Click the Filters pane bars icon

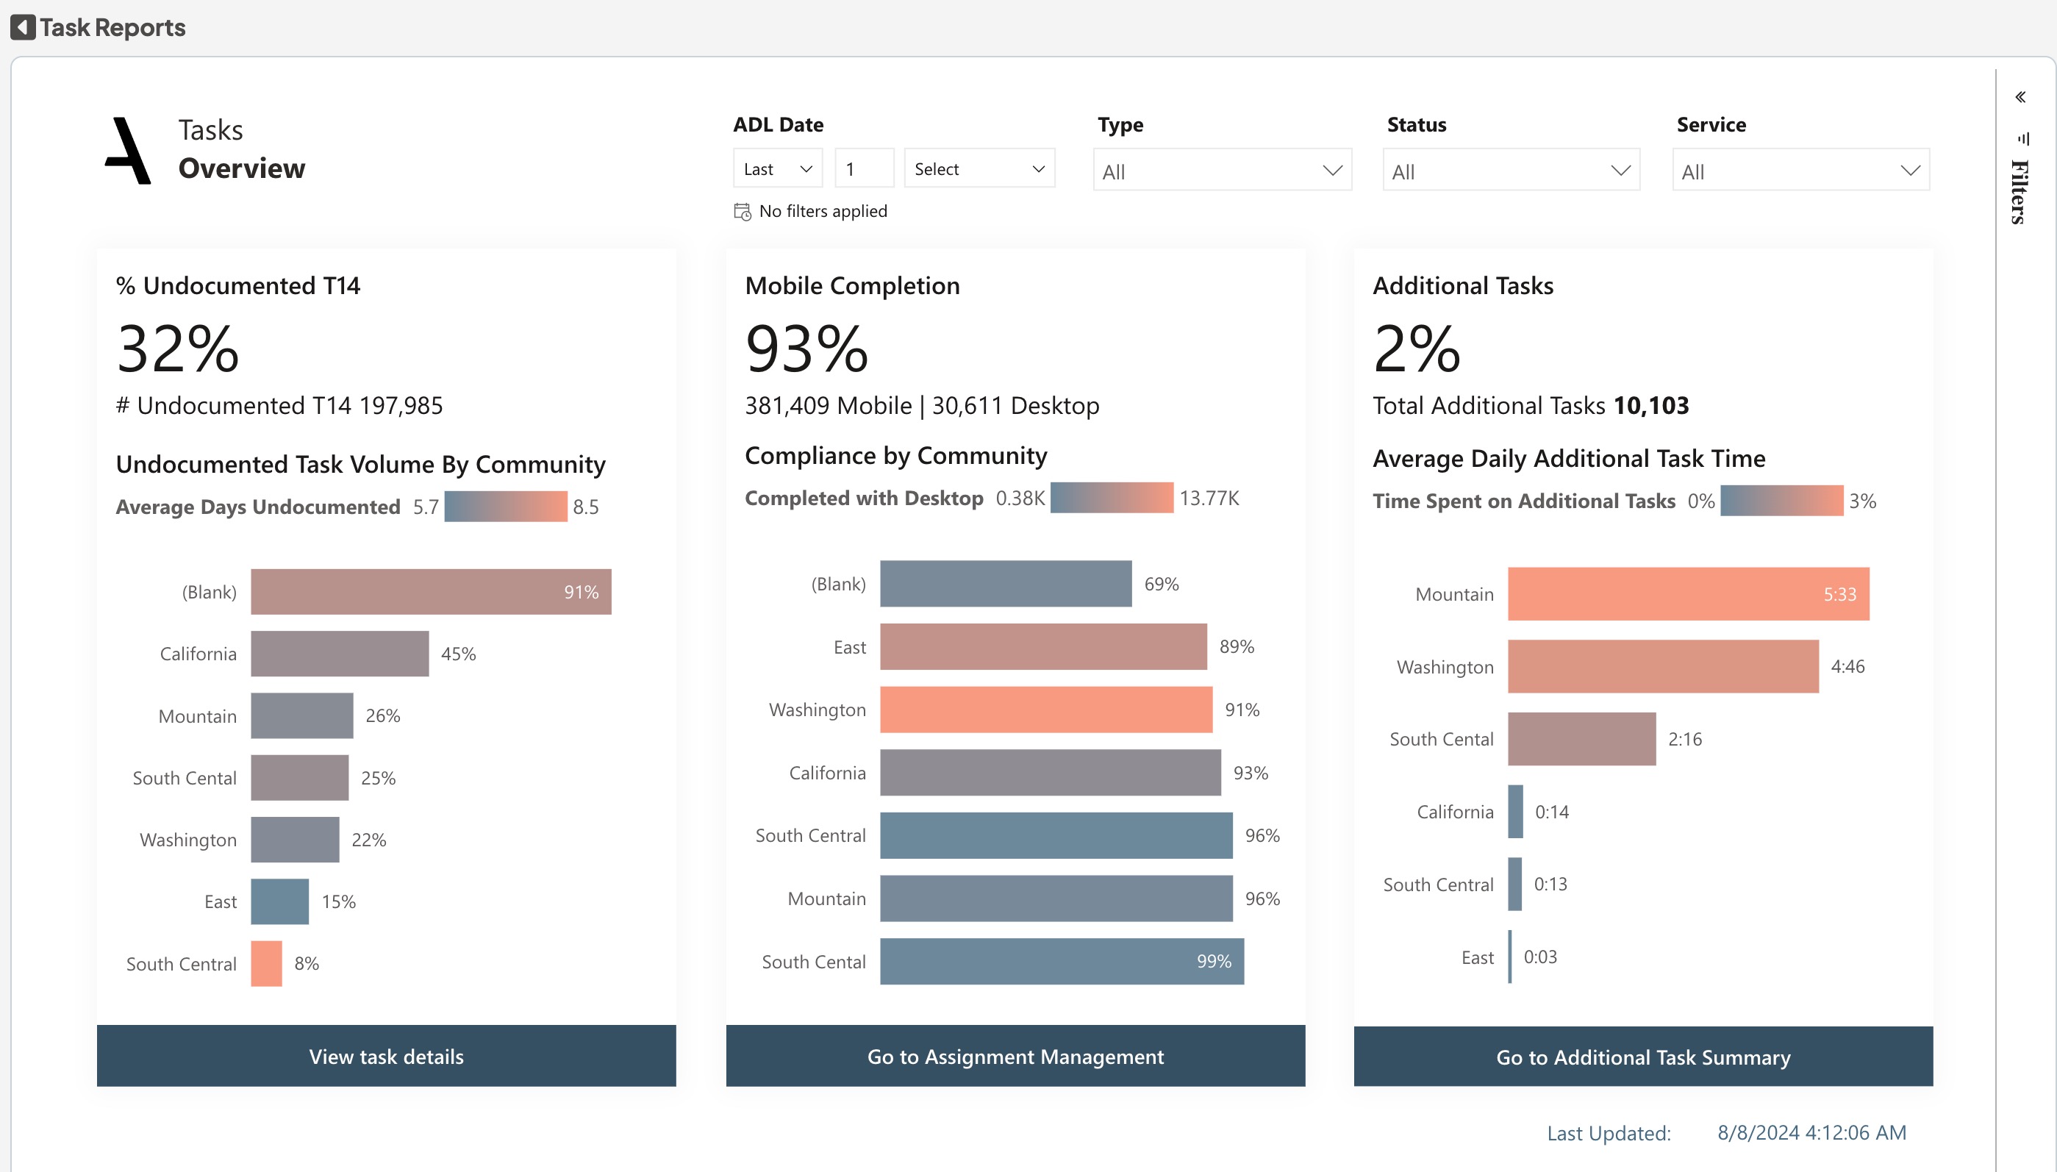click(x=2023, y=138)
